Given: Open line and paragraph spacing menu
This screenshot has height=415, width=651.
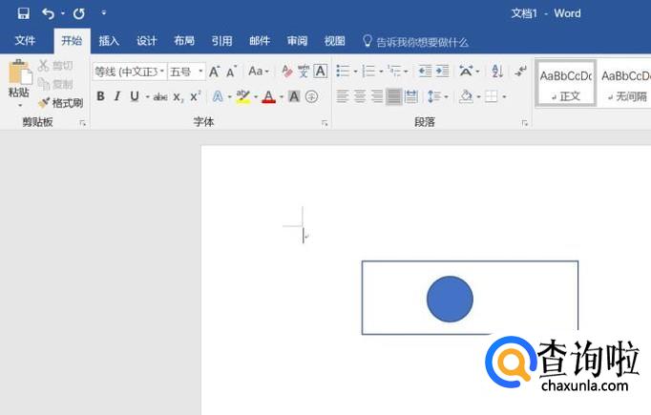Looking at the screenshot, I should [x=434, y=96].
